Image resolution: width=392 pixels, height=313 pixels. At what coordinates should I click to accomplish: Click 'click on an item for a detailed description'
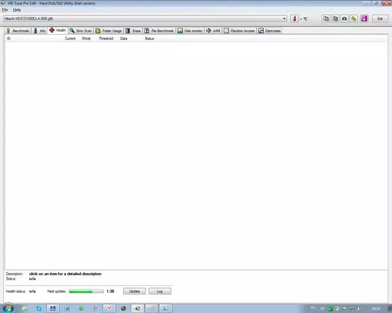(x=65, y=274)
